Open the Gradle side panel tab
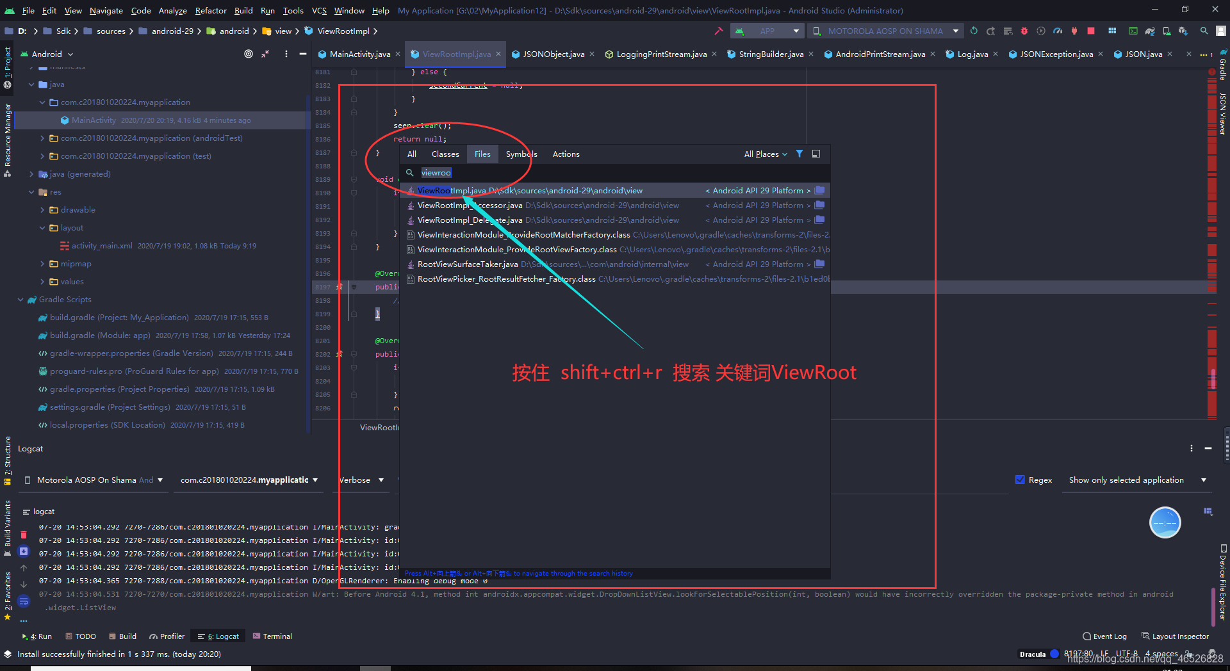 [x=1223, y=66]
